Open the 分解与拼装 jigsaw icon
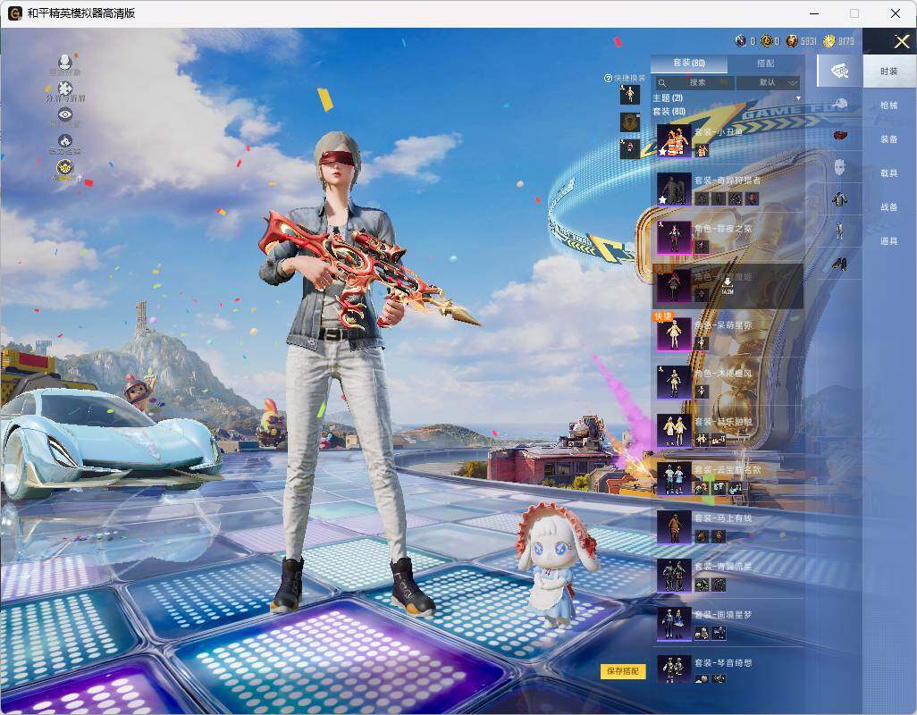This screenshot has height=715, width=917. pos(65,88)
